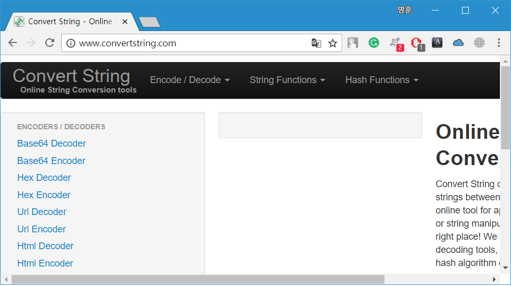Viewport: 511px width, 286px height.
Task: Expand the String Functions menu
Action: 287,80
